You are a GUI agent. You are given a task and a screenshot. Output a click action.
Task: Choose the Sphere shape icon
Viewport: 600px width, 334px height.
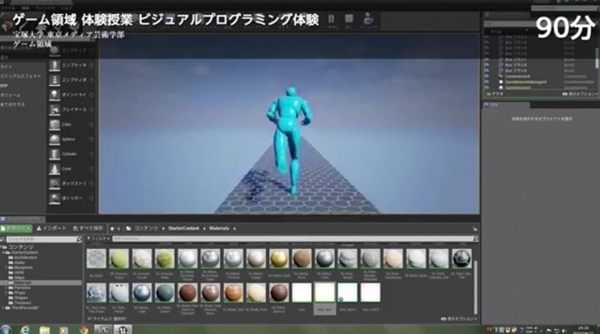coord(54,139)
